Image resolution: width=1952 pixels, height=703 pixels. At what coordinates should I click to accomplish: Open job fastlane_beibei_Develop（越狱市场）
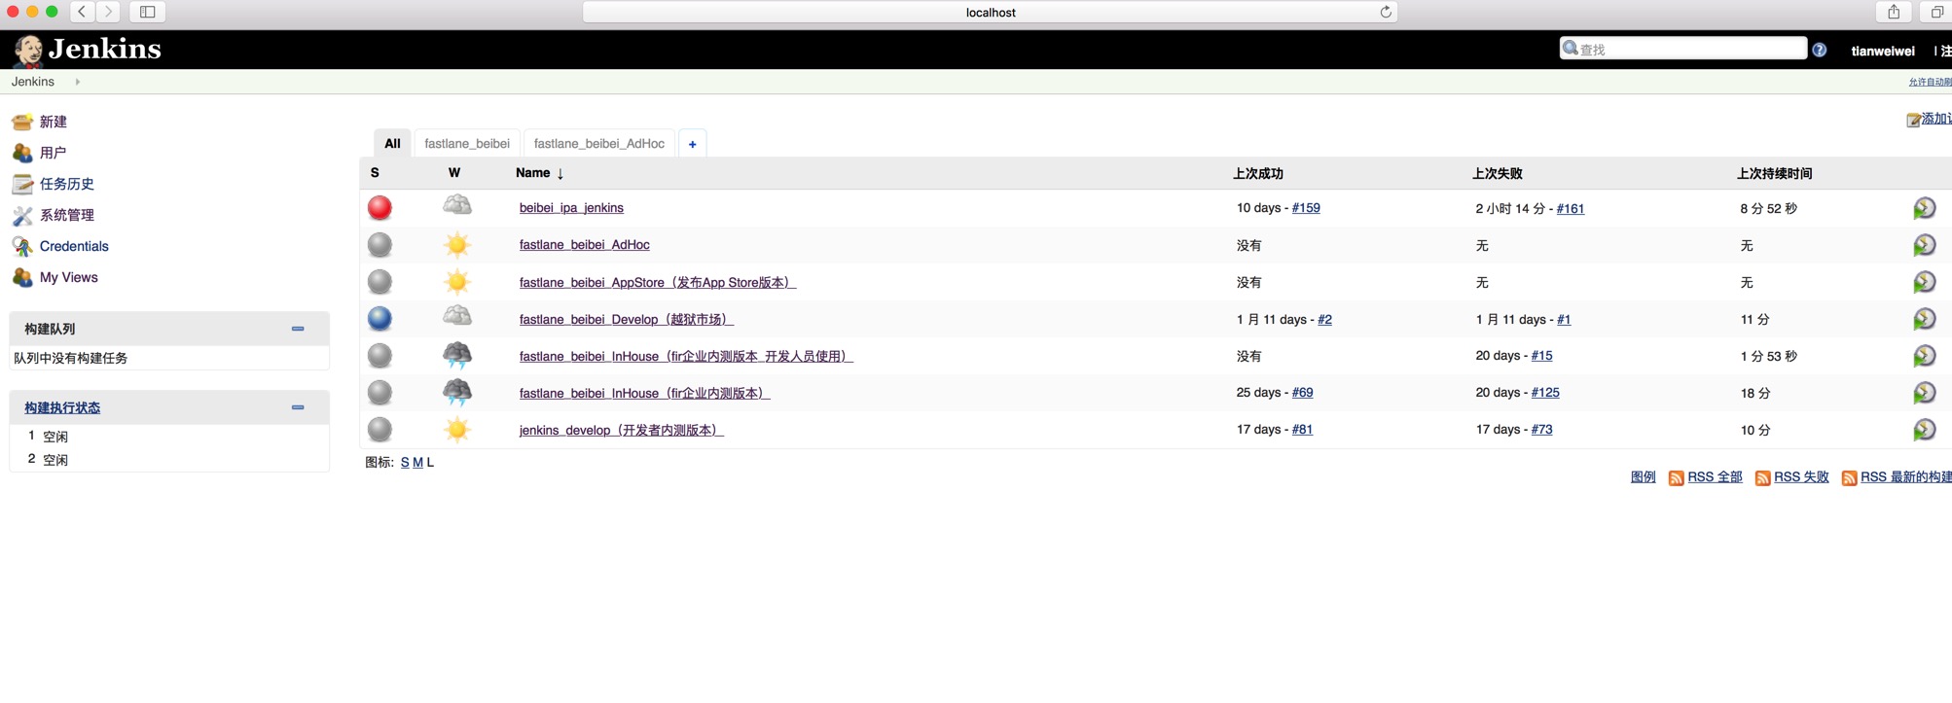click(626, 319)
